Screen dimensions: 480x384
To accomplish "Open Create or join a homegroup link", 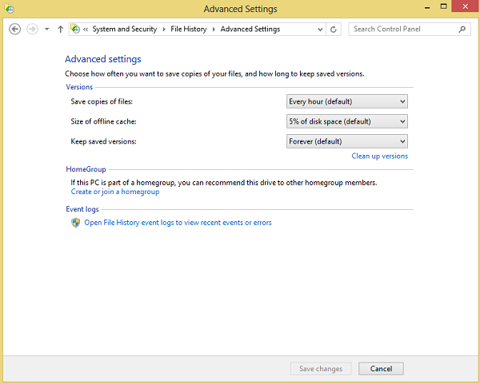I will pos(115,192).
